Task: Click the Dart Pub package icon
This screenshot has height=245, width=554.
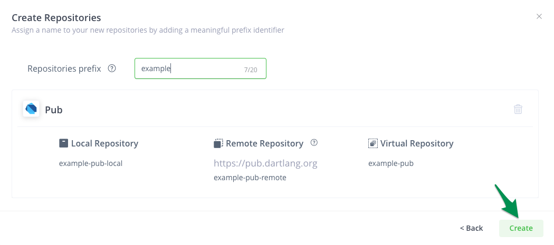Action: (x=31, y=109)
